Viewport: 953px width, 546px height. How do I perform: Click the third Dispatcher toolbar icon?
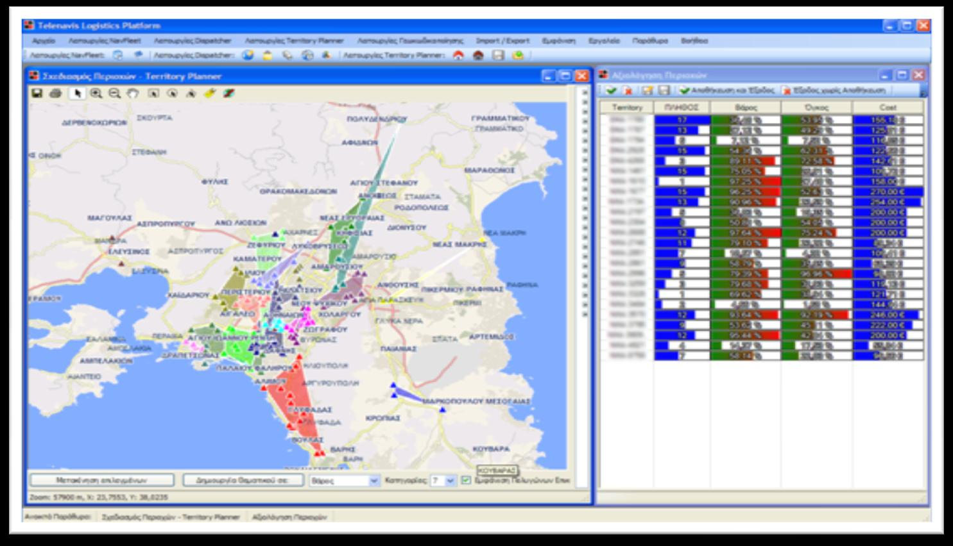click(288, 56)
